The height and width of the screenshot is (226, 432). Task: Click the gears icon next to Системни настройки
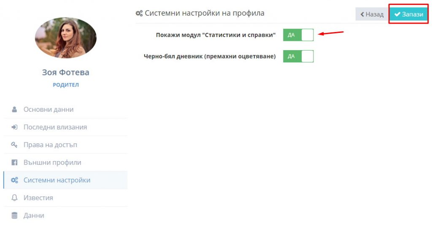[x=14, y=180]
